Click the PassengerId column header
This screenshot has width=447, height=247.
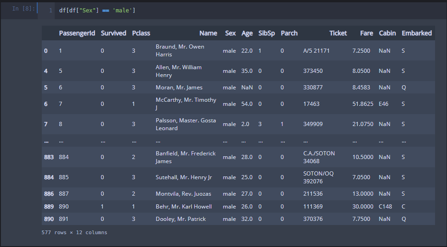(77, 33)
